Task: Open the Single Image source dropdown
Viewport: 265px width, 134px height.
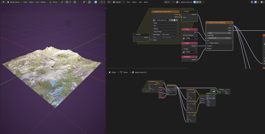Action: pyautogui.click(x=165, y=31)
